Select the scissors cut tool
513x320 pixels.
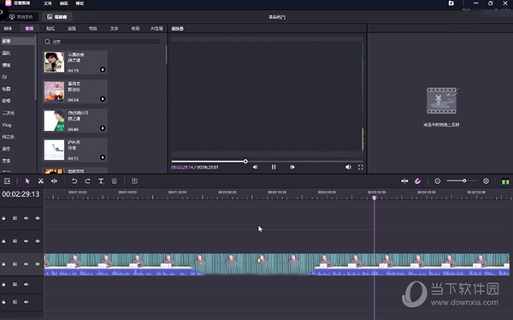pos(40,181)
